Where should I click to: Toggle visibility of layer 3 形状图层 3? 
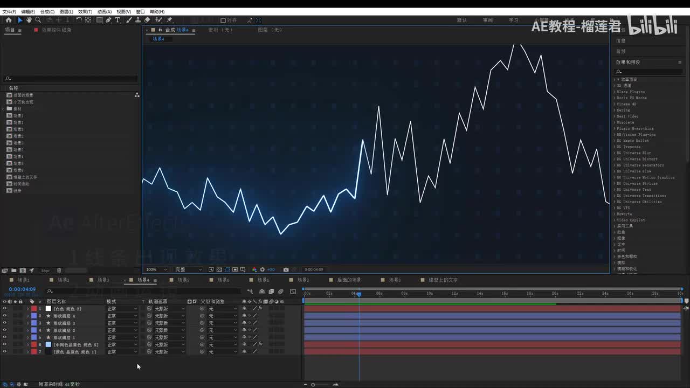point(5,323)
